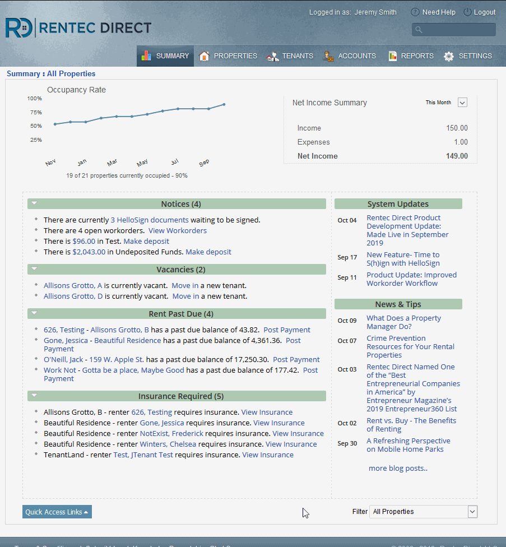
Task: Click the search magnifier icon
Action: 418,30
